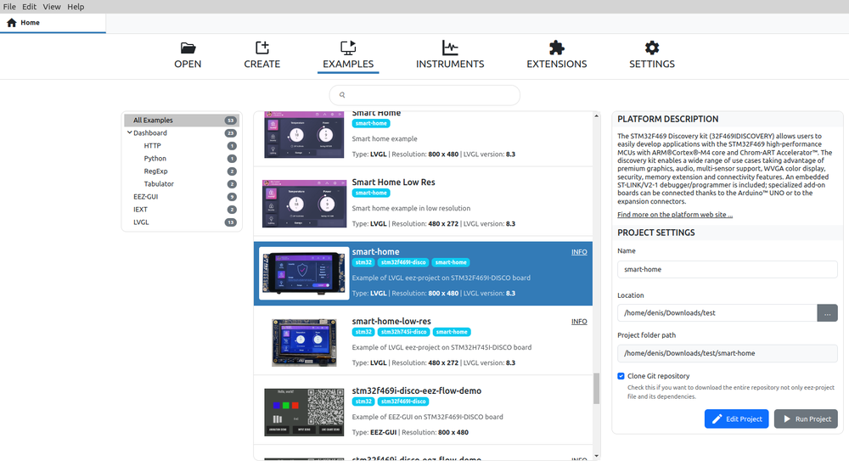The width and height of the screenshot is (849, 466).
Task: Open Find more on the platform web site link
Action: 675,215
